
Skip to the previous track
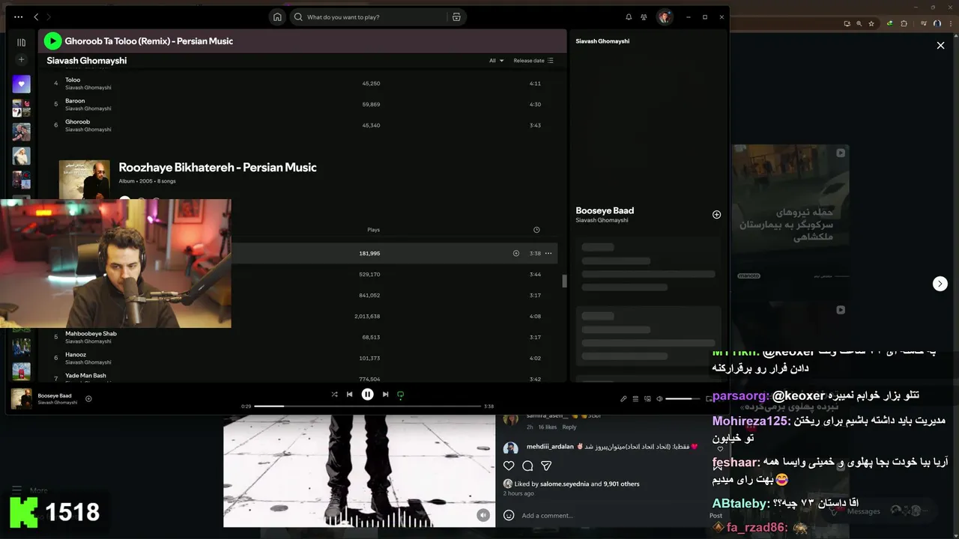click(x=349, y=395)
